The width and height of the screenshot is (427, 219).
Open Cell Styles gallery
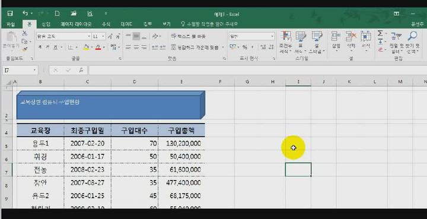[317, 42]
